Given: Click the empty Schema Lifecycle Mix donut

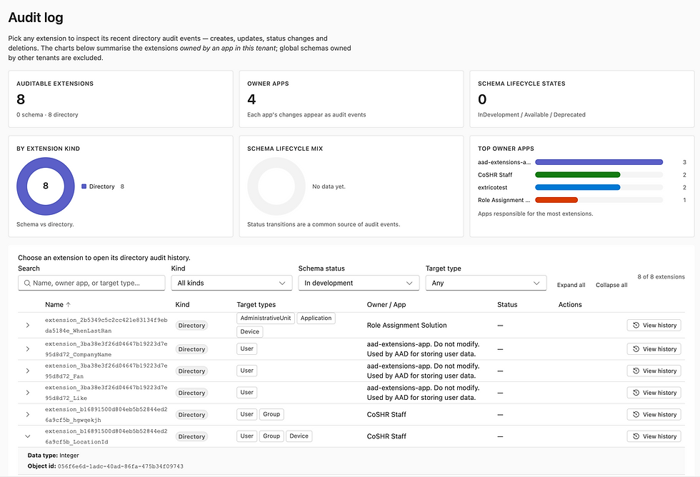Looking at the screenshot, I should 276,186.
